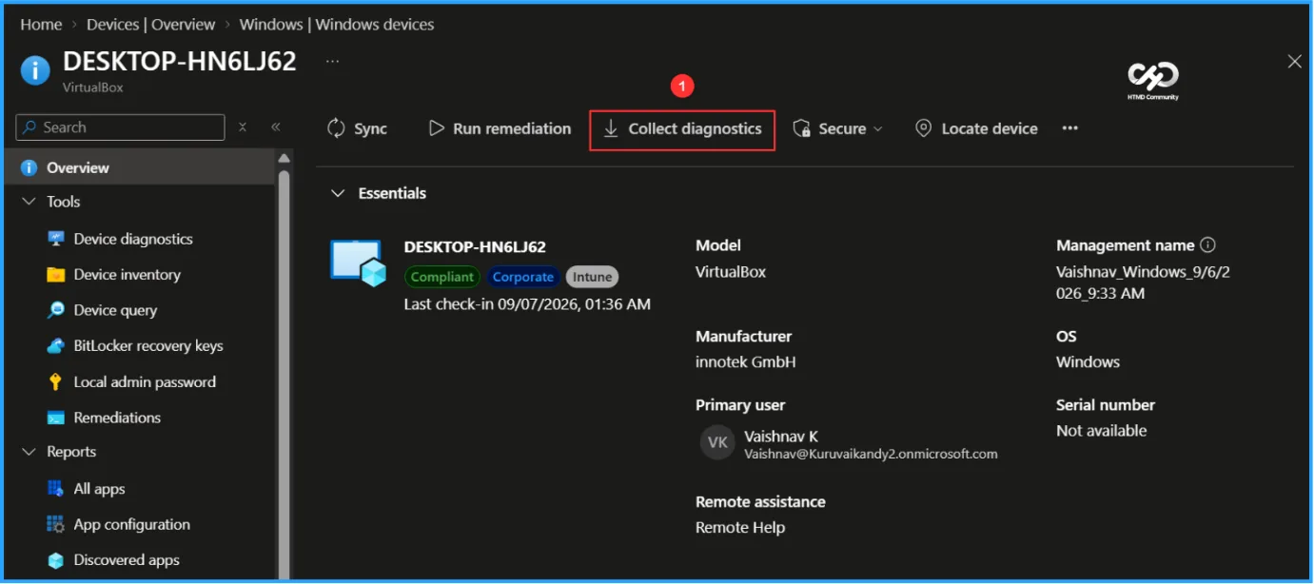Collapse the sidebar with the double chevron

[276, 127]
